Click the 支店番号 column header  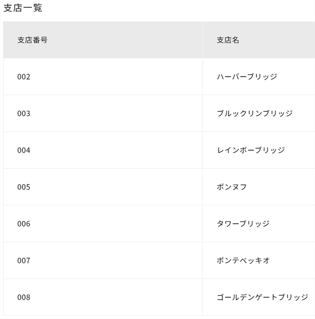tap(32, 40)
